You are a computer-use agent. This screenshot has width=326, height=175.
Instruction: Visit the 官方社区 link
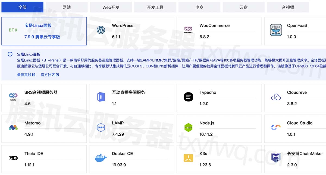(x=49, y=75)
